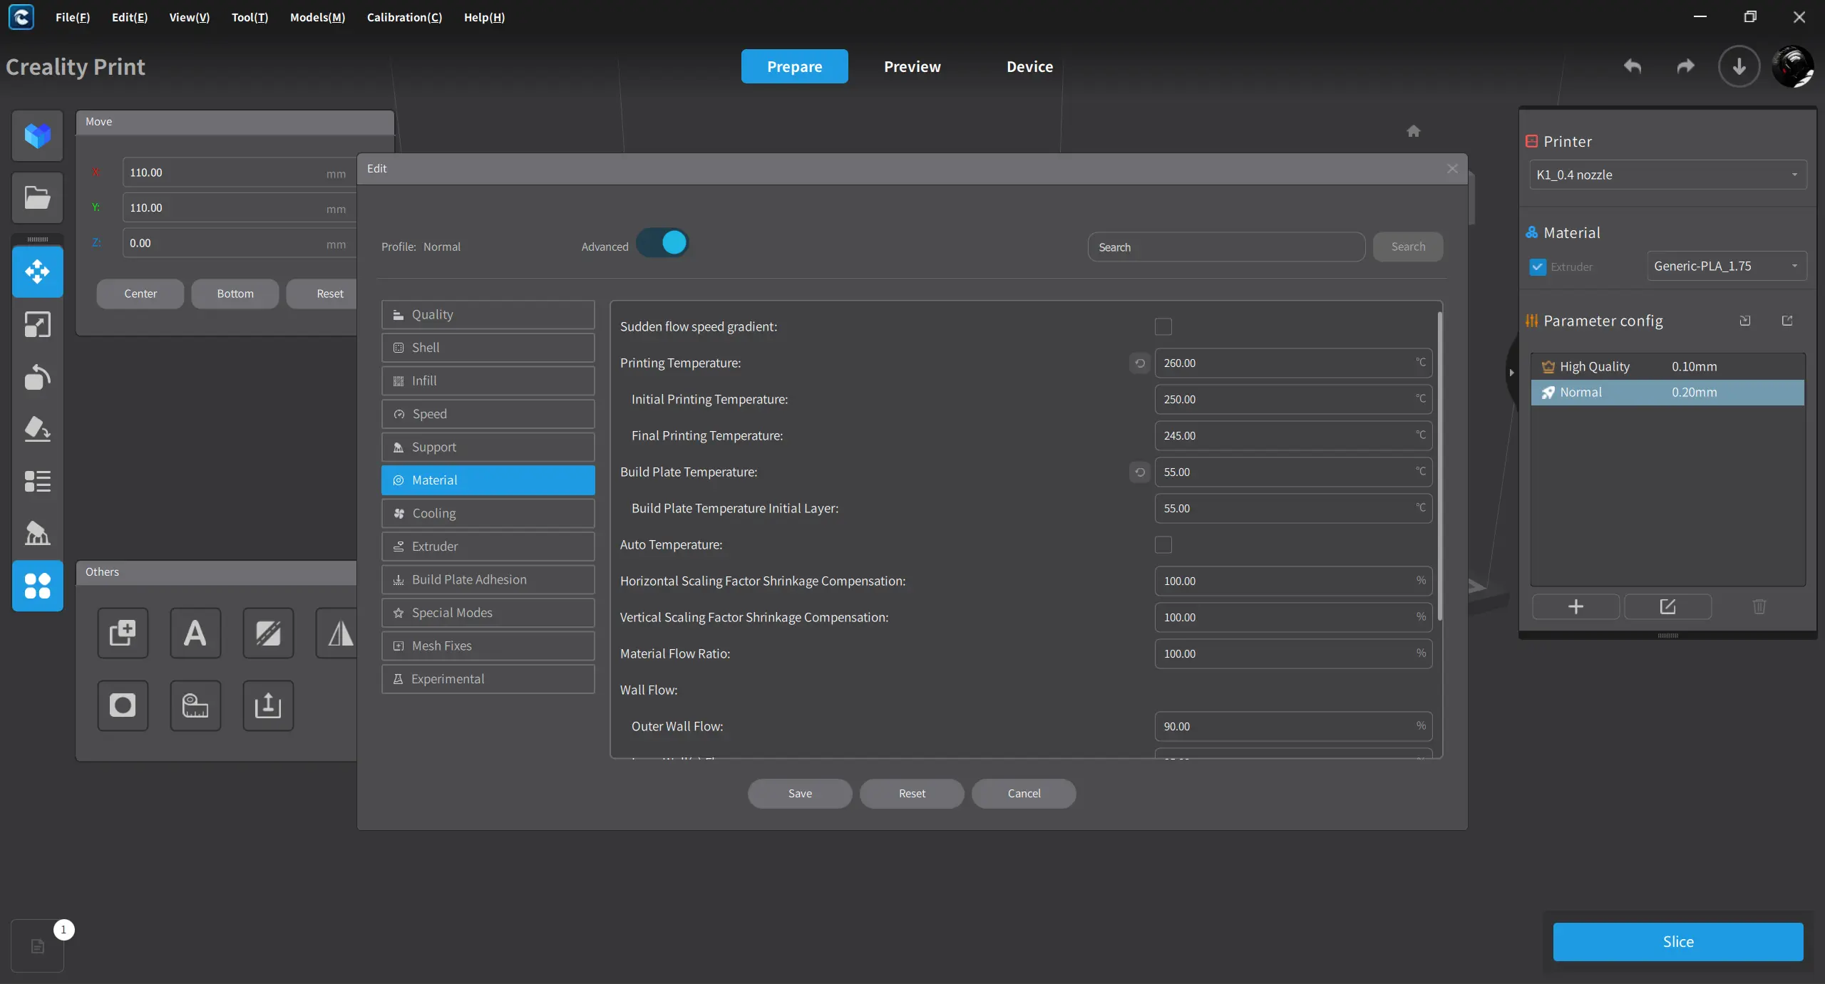Edit selected profile with pencil button
This screenshot has width=1825, height=984.
click(1667, 606)
